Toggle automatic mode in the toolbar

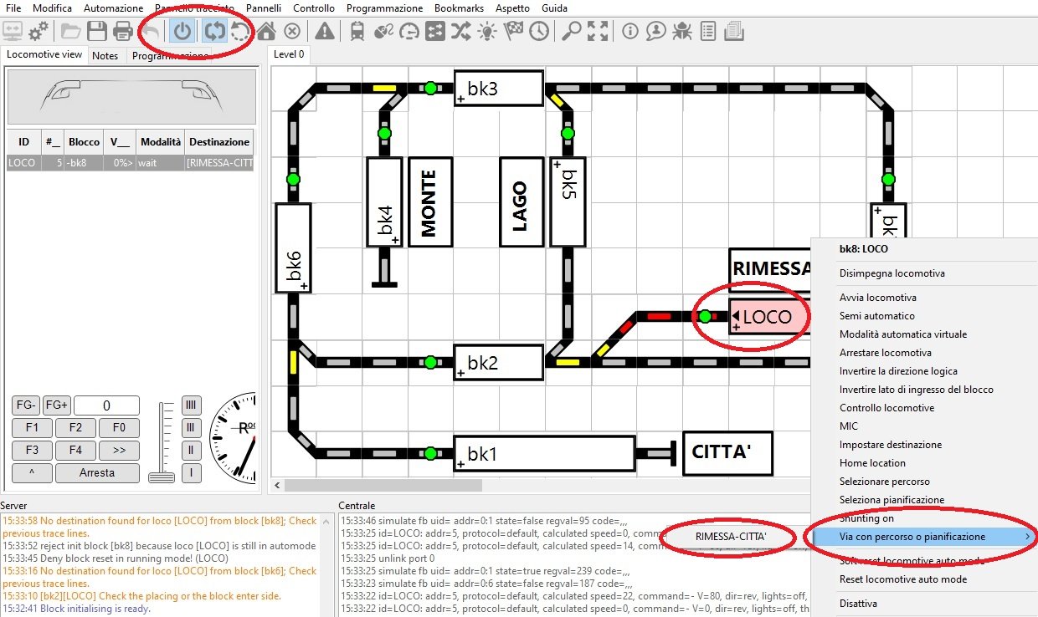click(215, 32)
